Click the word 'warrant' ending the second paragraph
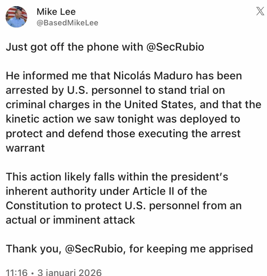Image resolution: width=267 pixels, height=276 pixels. 25,148
